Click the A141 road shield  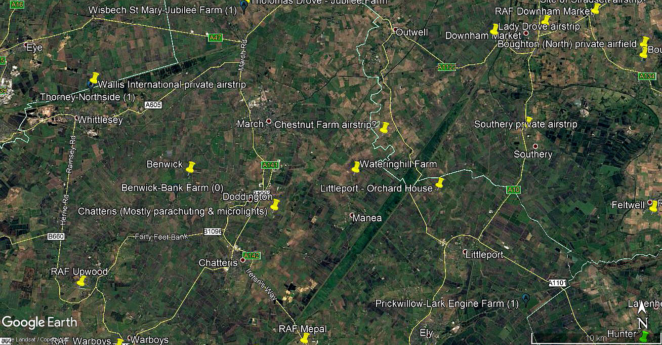[270, 165]
